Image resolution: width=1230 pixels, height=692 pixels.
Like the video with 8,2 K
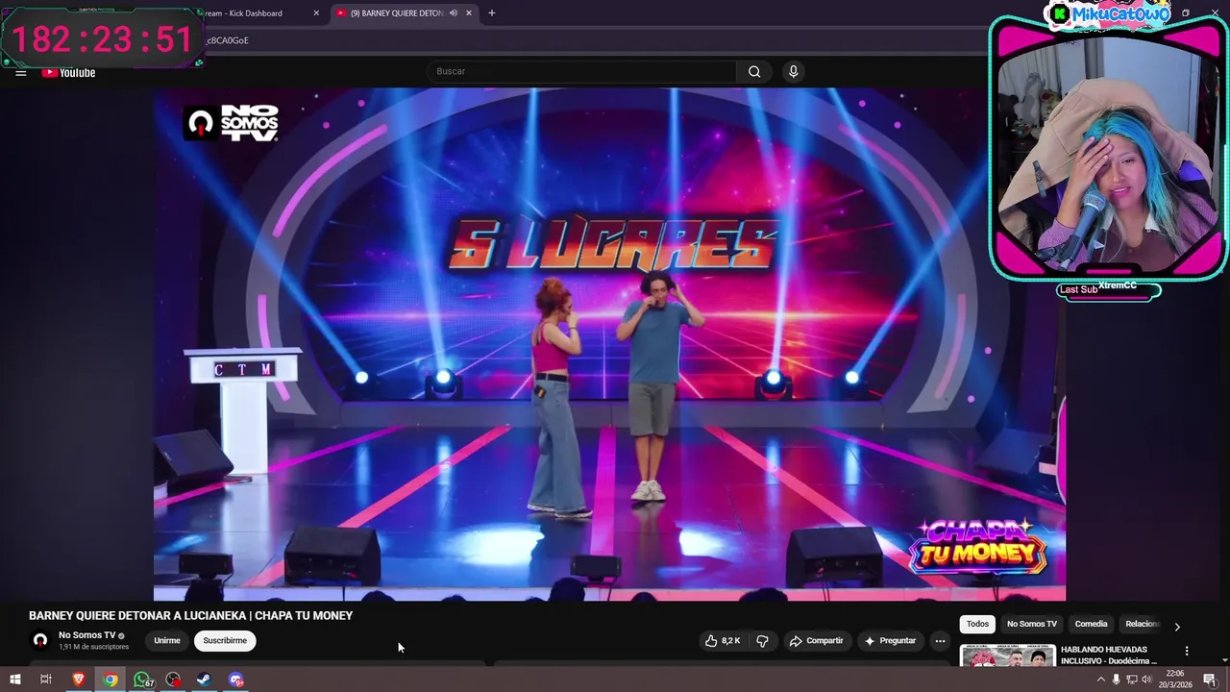click(x=724, y=640)
